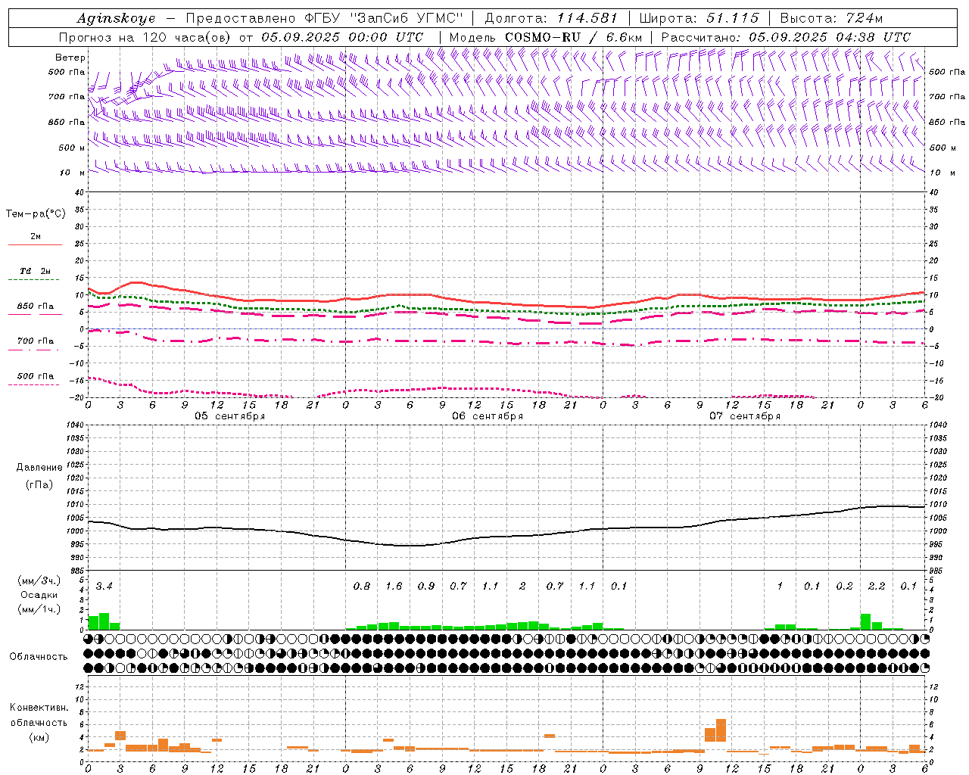Click the 'Облачность' cloud cover label

(x=39, y=657)
